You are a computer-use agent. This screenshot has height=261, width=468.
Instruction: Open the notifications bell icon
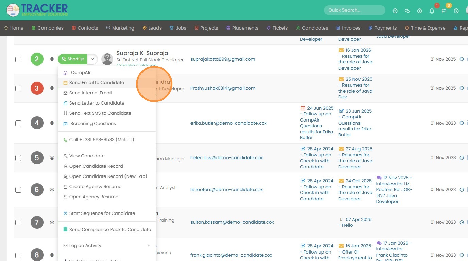coord(432,11)
